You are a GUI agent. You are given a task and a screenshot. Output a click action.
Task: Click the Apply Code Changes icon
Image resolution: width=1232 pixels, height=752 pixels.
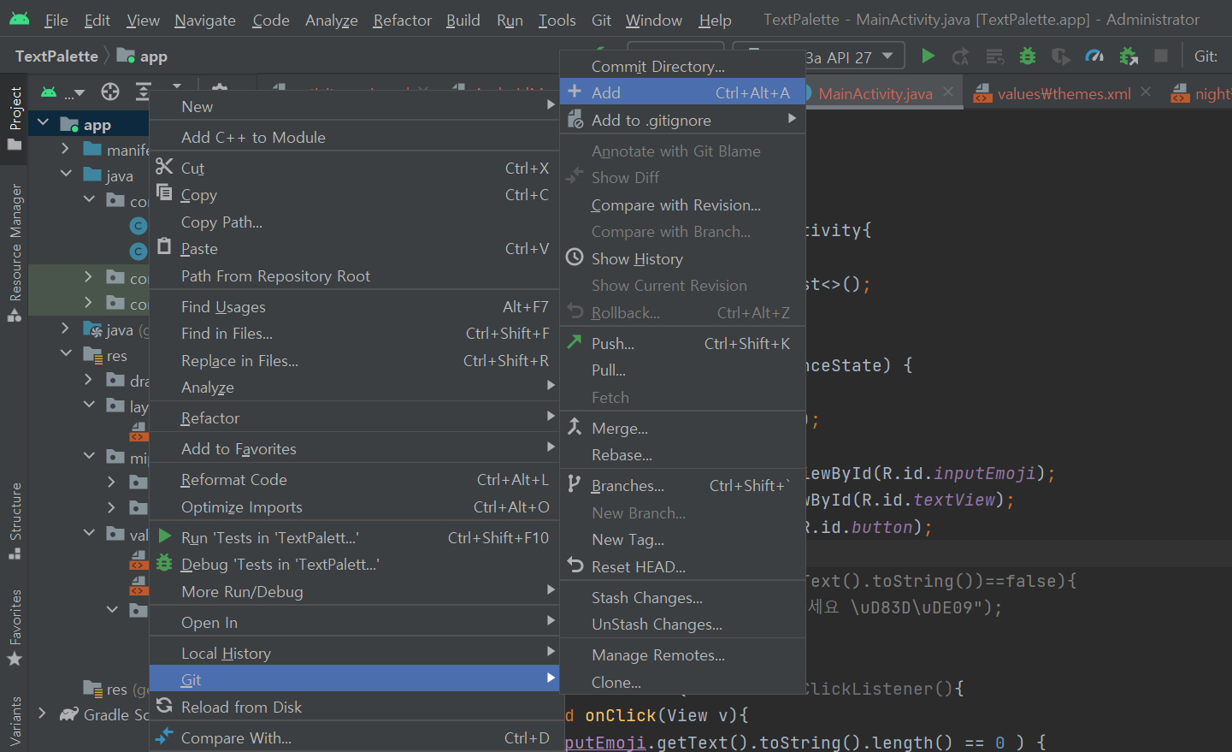coord(994,56)
